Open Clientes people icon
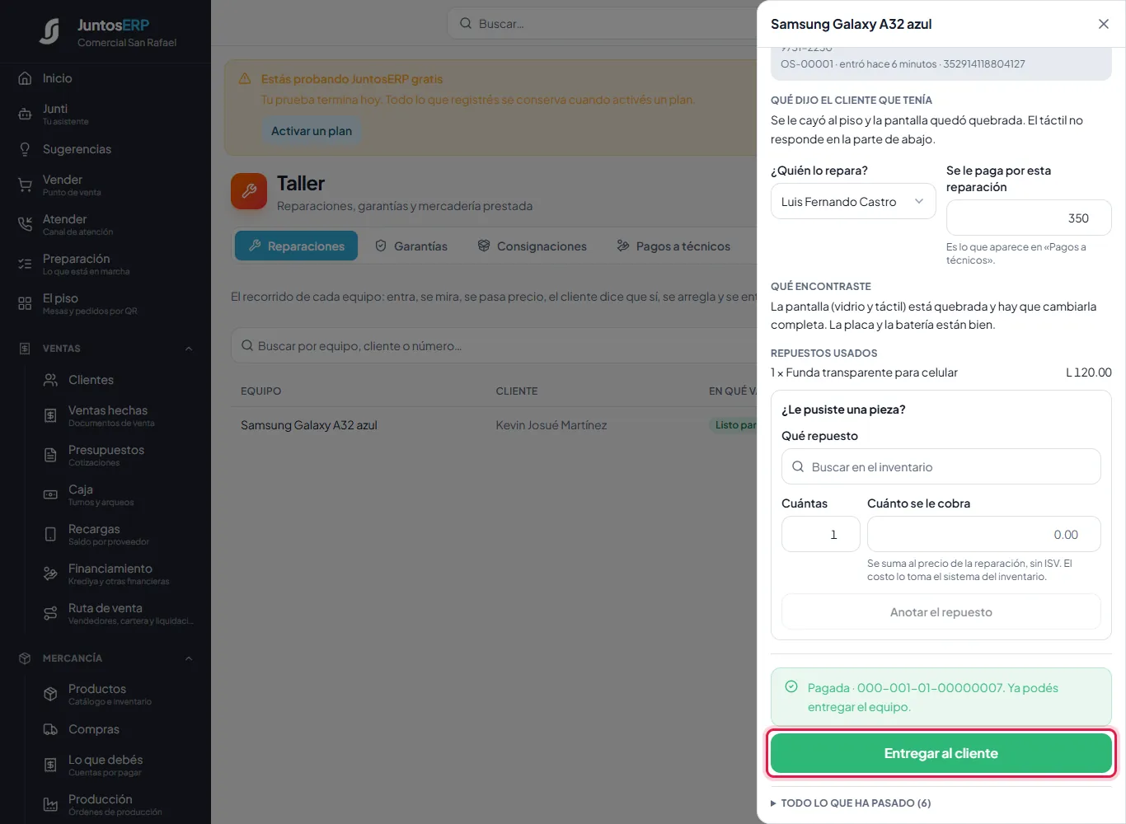Screen dimensions: 1126x824 [x=50, y=380]
